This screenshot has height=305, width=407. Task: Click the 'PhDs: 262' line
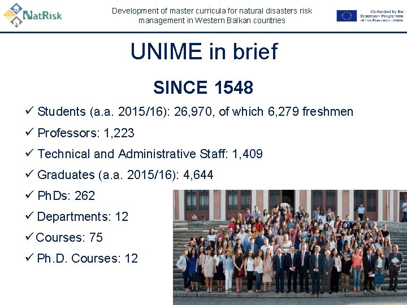tap(66, 196)
